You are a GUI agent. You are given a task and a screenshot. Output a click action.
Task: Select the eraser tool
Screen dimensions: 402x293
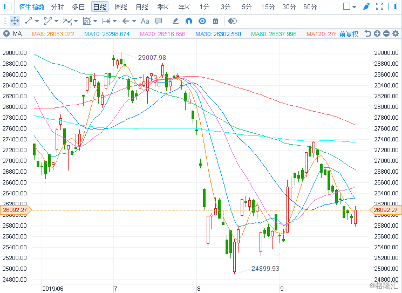pos(175,21)
